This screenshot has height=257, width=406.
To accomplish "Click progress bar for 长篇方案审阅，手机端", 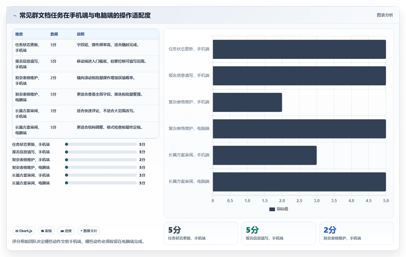I will [x=101, y=175].
